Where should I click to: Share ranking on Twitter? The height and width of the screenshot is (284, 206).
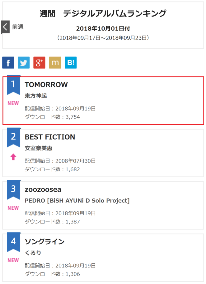24,62
